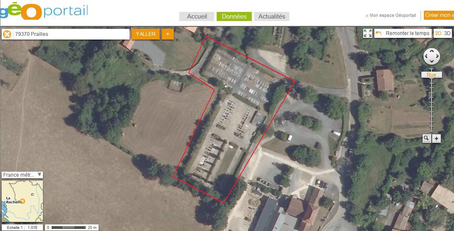The image size is (454, 231).
Task: Switch the map to 3D mode
Action: coord(447,33)
